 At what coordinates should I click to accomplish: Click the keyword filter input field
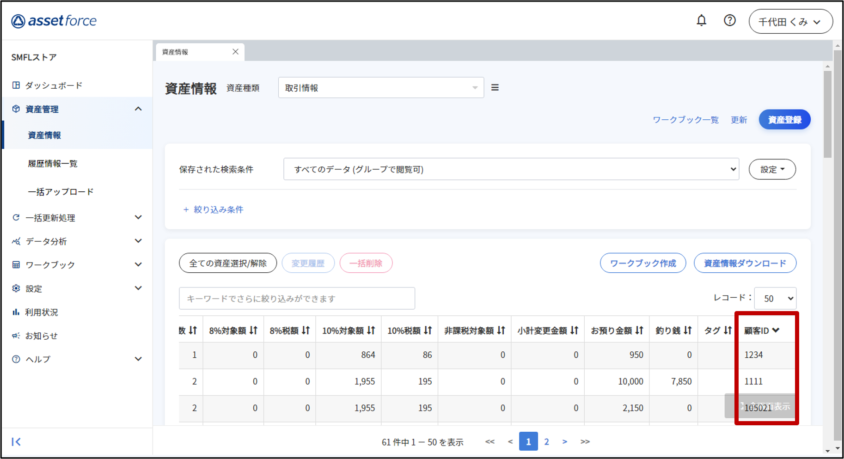click(x=297, y=299)
